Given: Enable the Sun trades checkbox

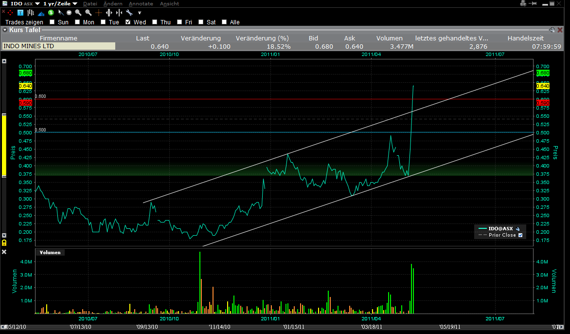Looking at the screenshot, I should click(52, 22).
